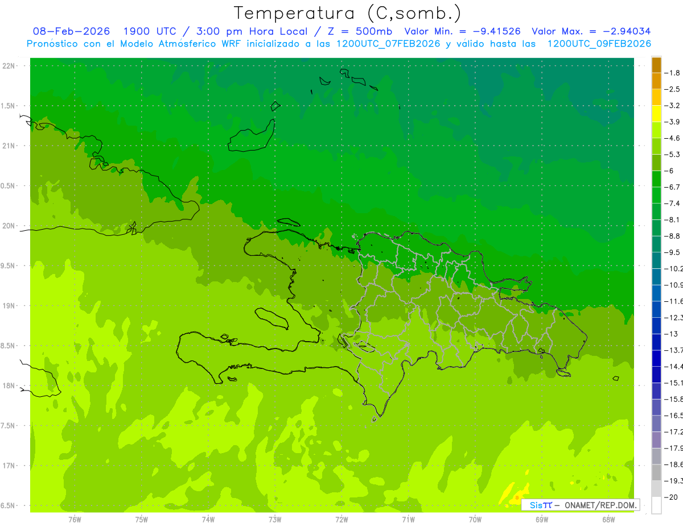The height and width of the screenshot is (527, 683).
Task: Click the "73W" longitude label
Action: pos(275,520)
